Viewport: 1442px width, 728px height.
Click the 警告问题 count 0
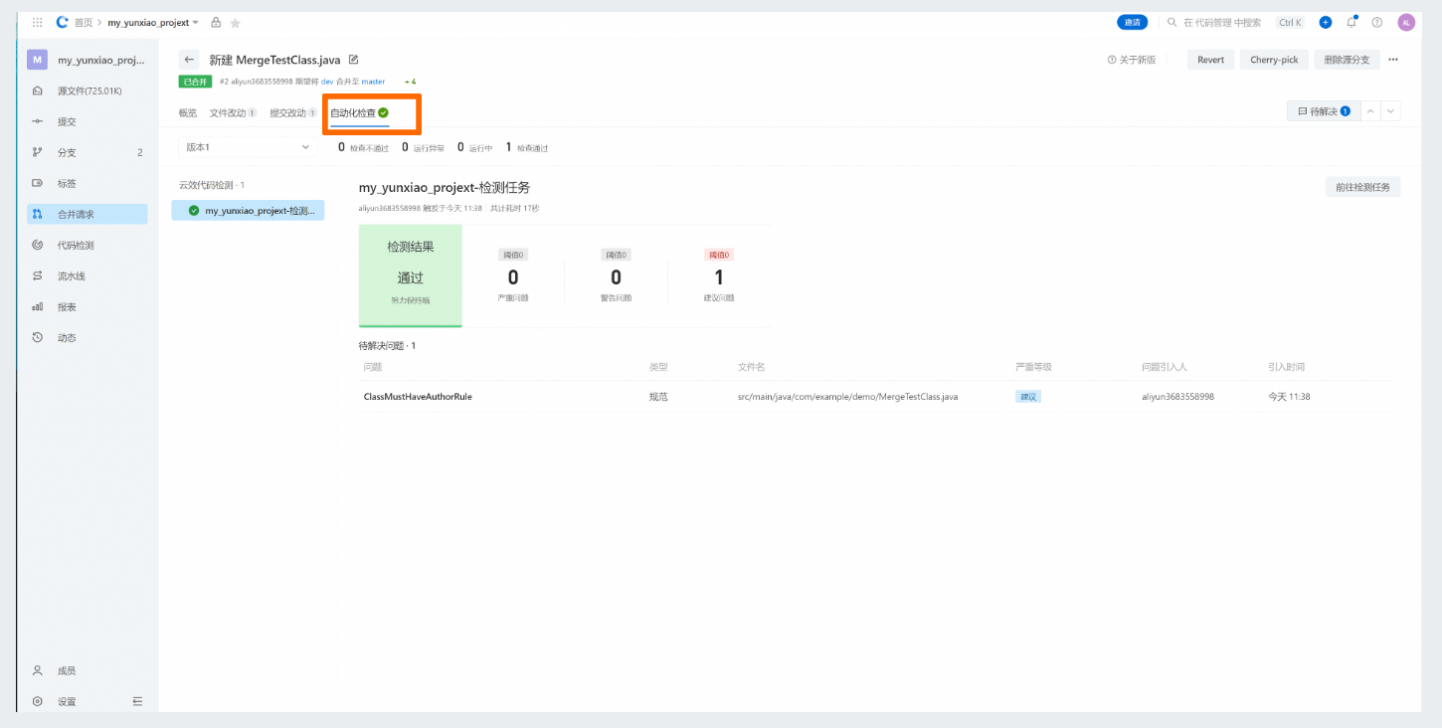(616, 277)
